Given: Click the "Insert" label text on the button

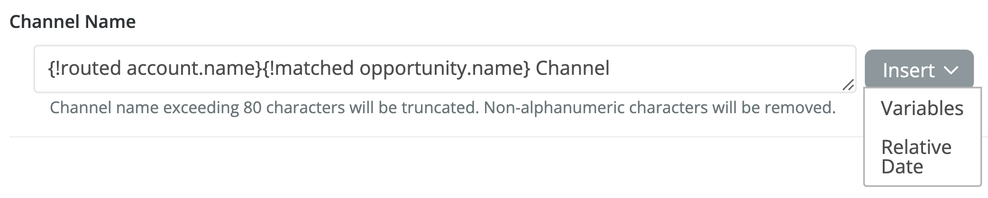Looking at the screenshot, I should tap(908, 70).
